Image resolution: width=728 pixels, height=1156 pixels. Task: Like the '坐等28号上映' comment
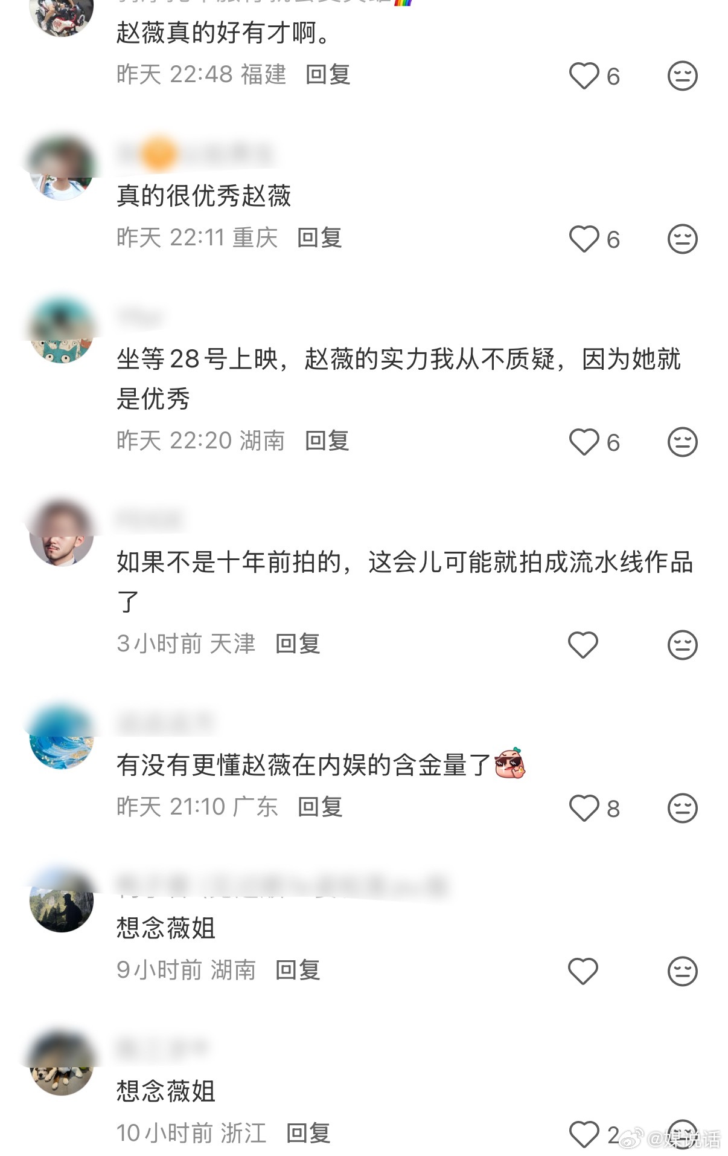pyautogui.click(x=584, y=442)
